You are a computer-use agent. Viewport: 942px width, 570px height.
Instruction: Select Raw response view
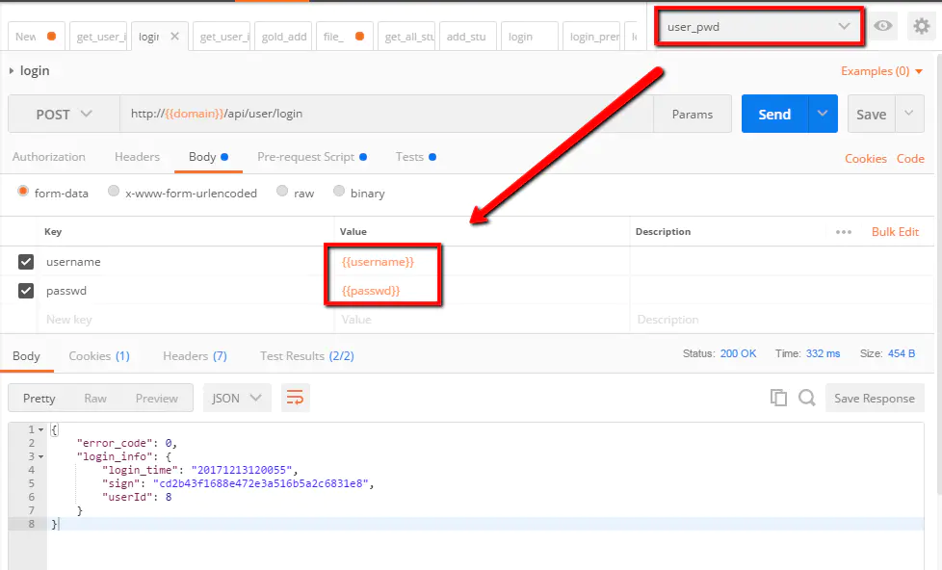95,399
